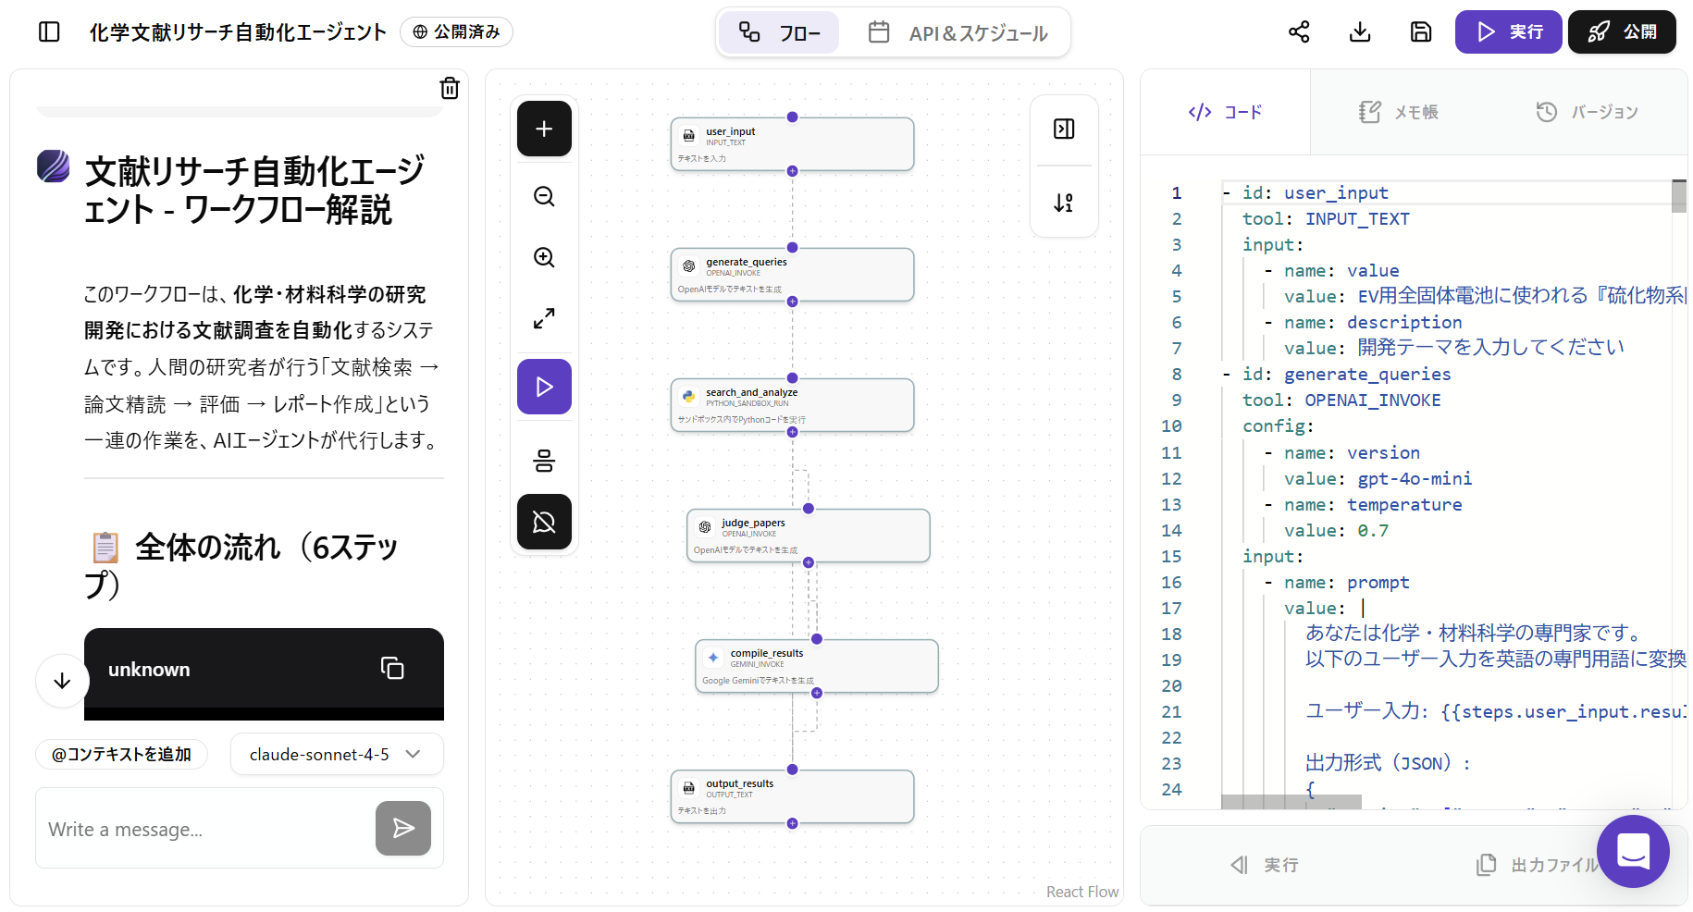
Task: Toggle the left sidebar panel
Action: pyautogui.click(x=49, y=32)
